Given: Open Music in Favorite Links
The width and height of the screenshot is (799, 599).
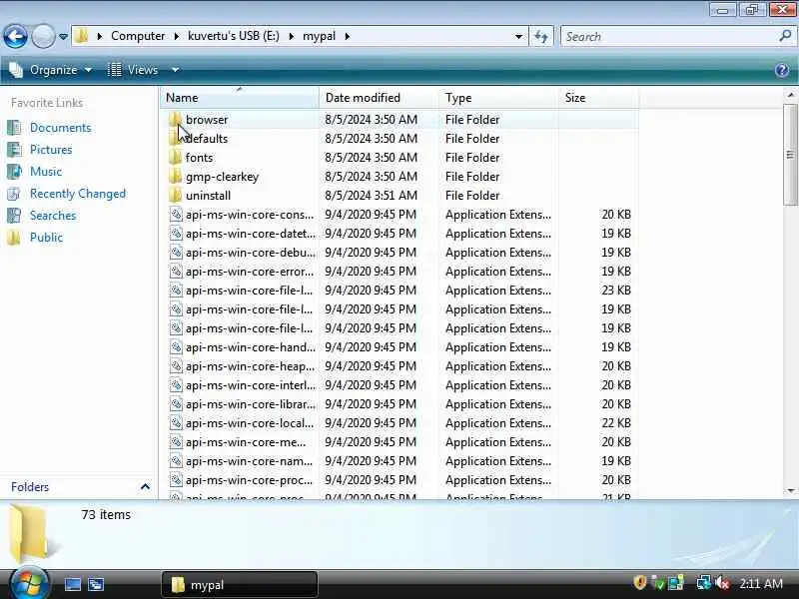Looking at the screenshot, I should pos(46,171).
